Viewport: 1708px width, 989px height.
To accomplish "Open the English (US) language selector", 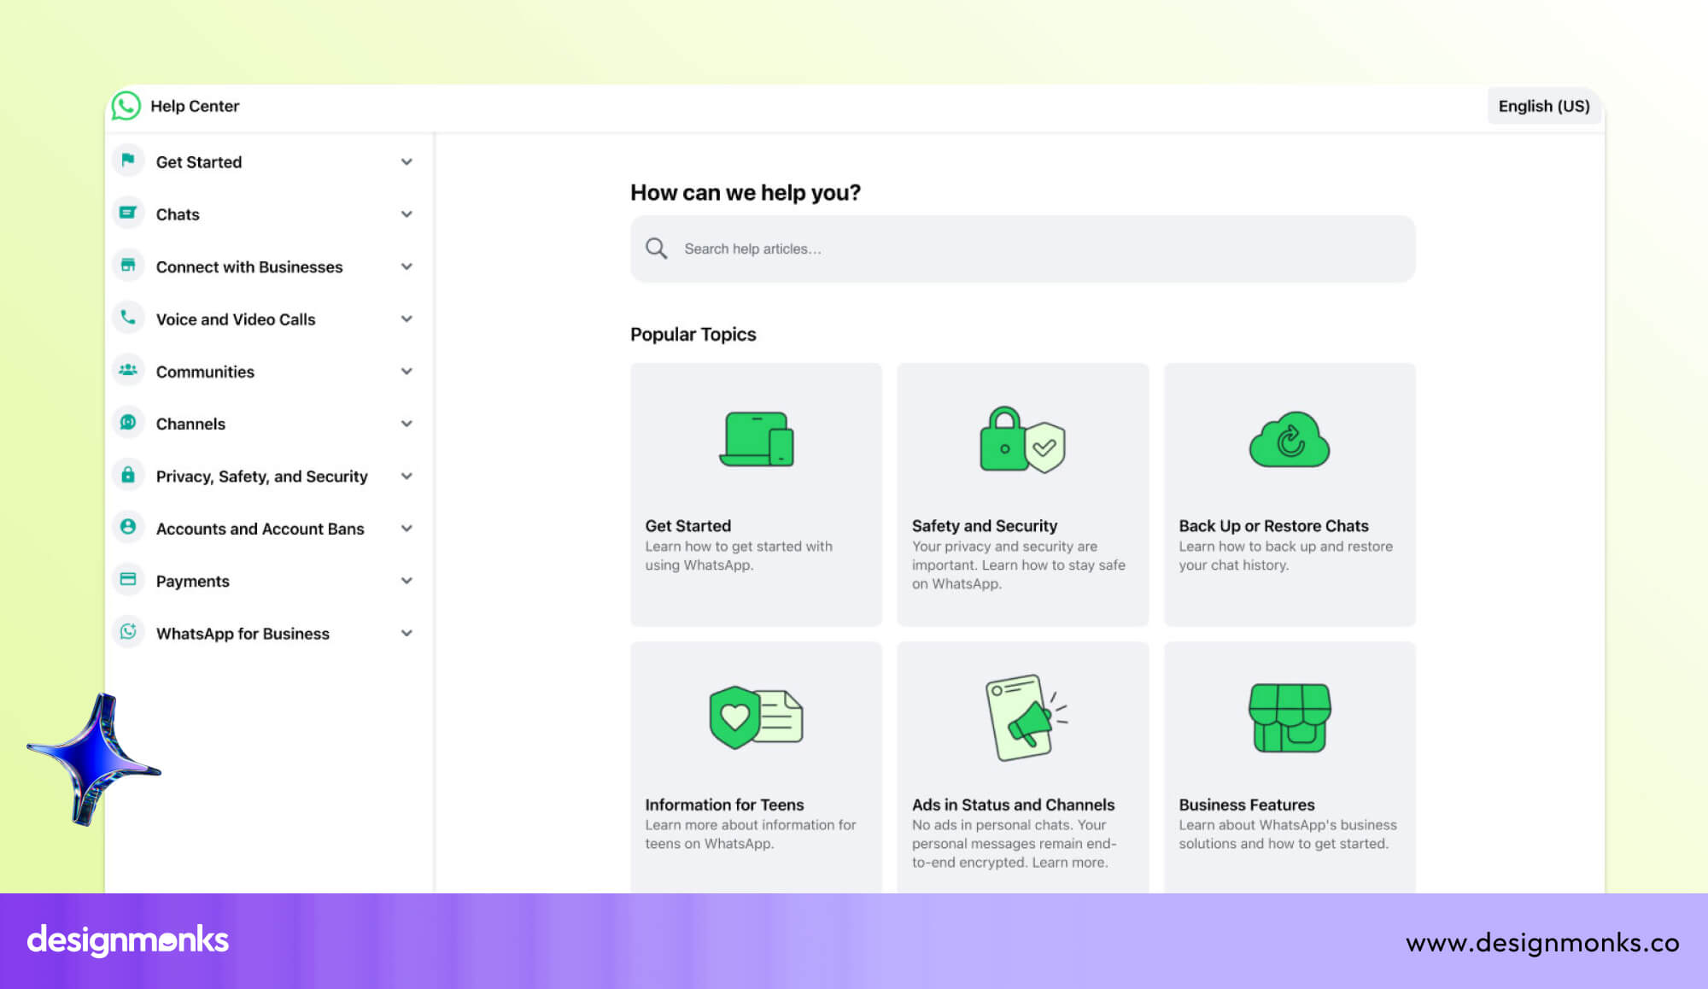I will tap(1544, 106).
